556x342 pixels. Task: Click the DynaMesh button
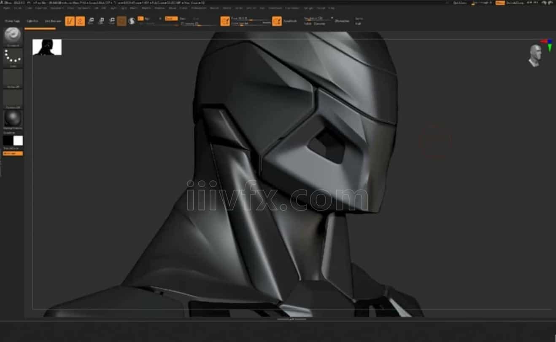290,21
